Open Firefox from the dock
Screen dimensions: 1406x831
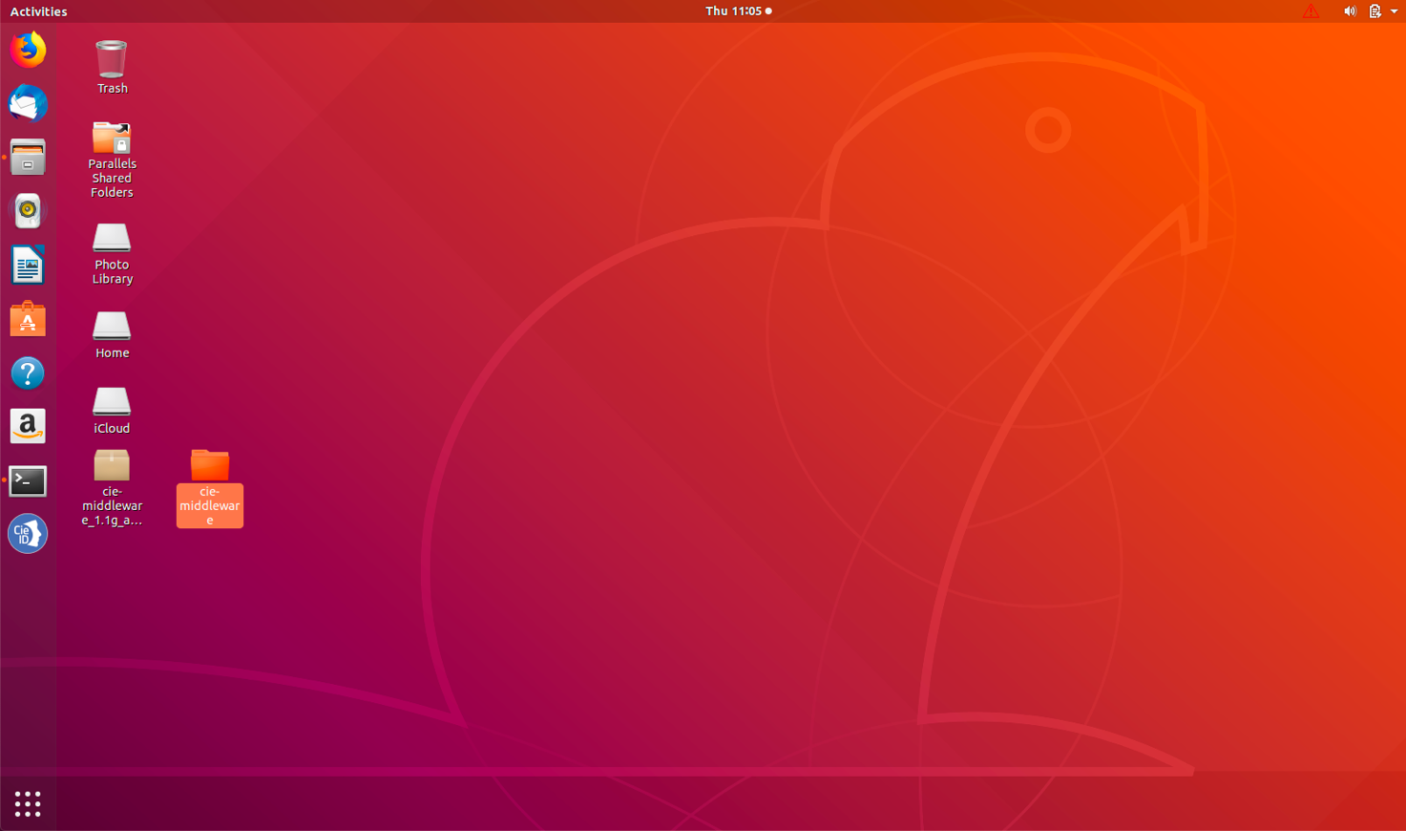tap(28, 50)
